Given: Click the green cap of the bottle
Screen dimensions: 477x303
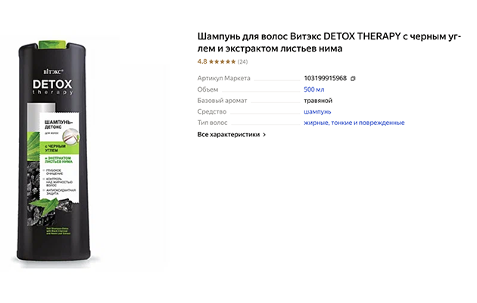Looking at the screenshot, I should (52, 45).
